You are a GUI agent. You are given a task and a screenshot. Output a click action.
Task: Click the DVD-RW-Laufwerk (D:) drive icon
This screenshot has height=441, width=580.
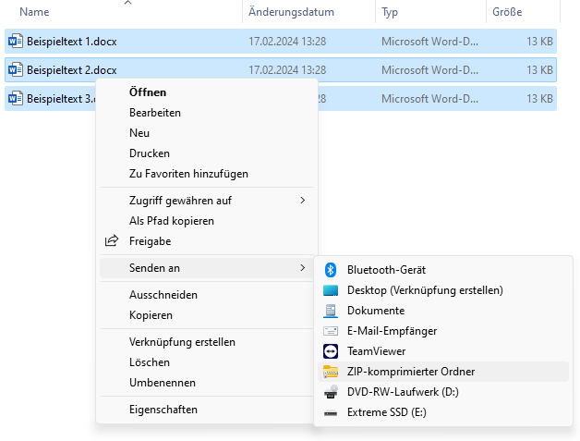(x=331, y=392)
